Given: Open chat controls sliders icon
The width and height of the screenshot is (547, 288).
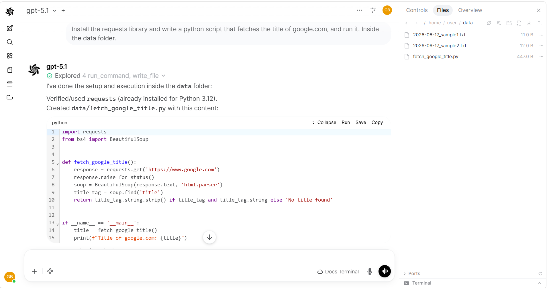Looking at the screenshot, I should coord(373,10).
